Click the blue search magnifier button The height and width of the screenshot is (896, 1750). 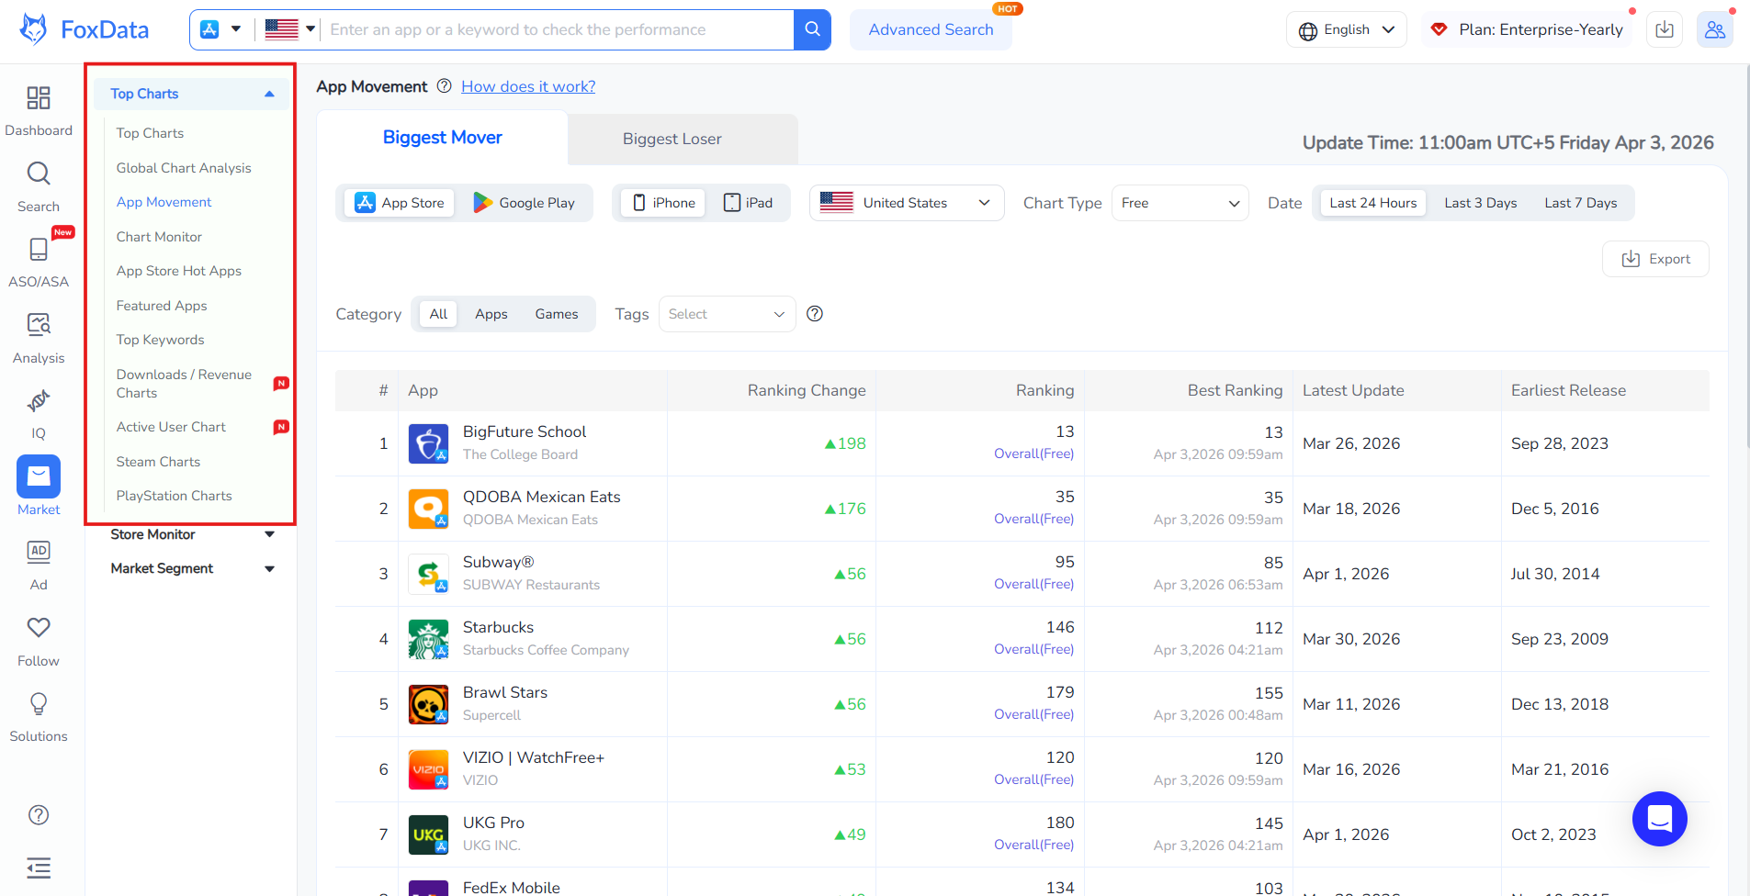pos(812,29)
